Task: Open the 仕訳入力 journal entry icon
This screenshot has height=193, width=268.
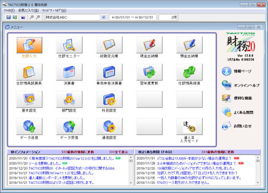Action: (29, 45)
